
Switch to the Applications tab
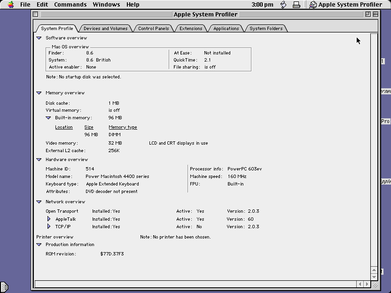coord(226,28)
